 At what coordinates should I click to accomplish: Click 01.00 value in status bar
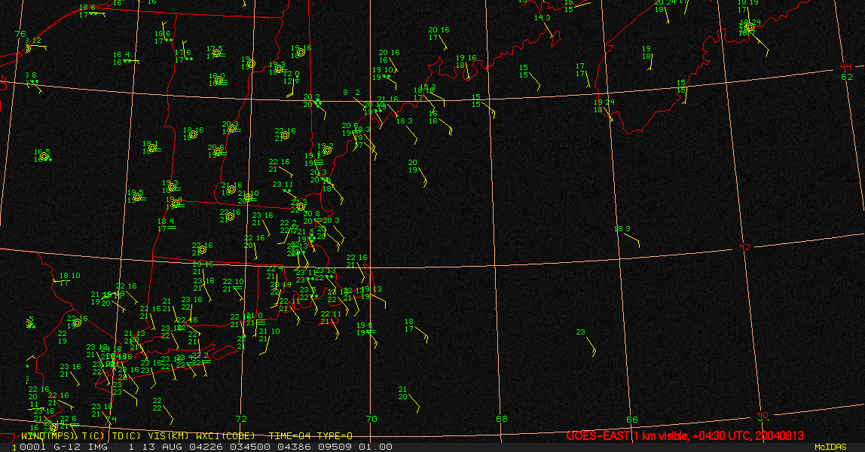coord(376,447)
